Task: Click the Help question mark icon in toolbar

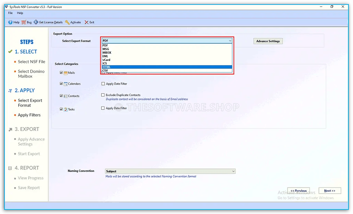Action: pyautogui.click(x=10, y=22)
